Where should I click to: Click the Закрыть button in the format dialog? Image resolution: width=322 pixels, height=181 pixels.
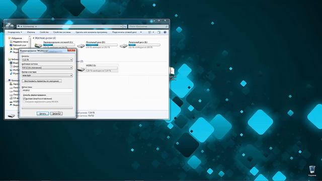(x=56, y=114)
